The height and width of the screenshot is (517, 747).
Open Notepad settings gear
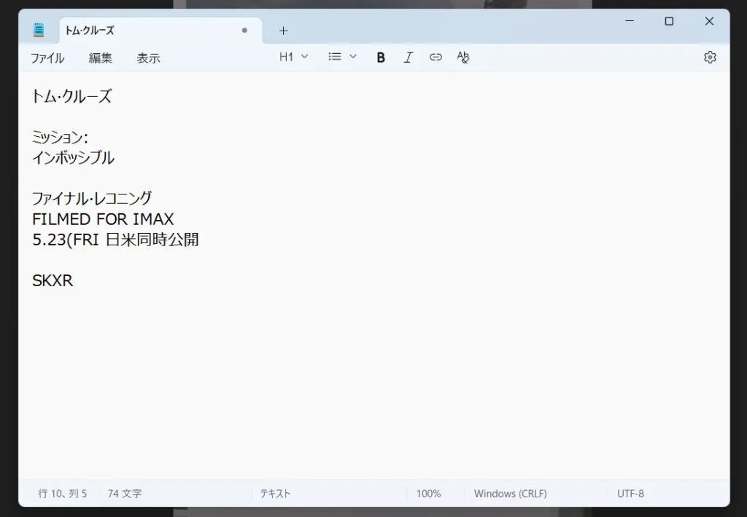[x=710, y=58]
